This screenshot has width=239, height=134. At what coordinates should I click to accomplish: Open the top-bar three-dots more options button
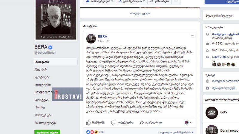click(x=176, y=1)
